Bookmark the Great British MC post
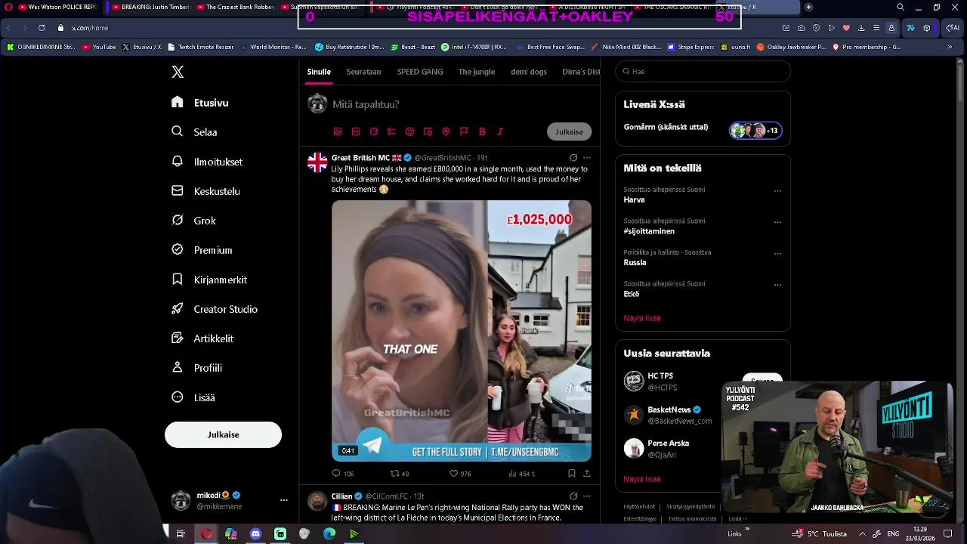Screen dimensions: 967x544 click(572, 474)
